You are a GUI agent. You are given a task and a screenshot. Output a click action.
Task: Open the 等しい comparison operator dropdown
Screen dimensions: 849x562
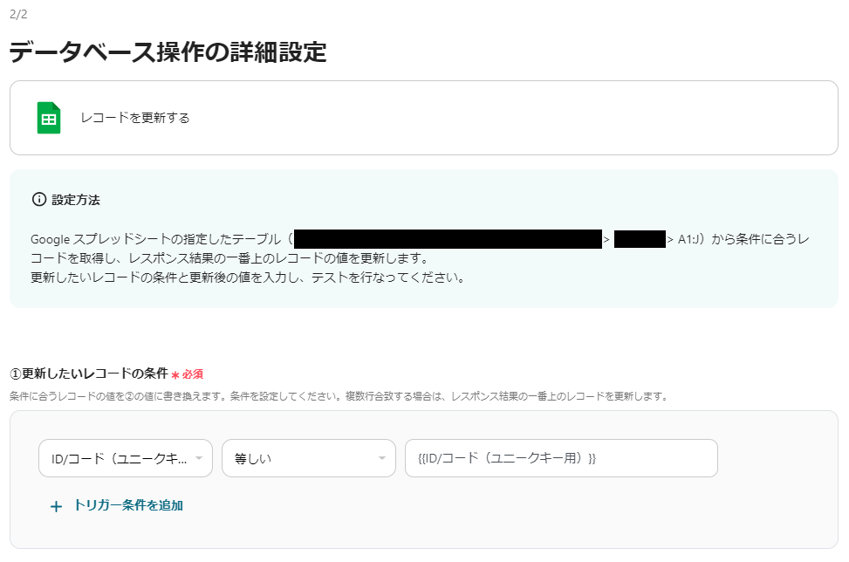tap(310, 458)
